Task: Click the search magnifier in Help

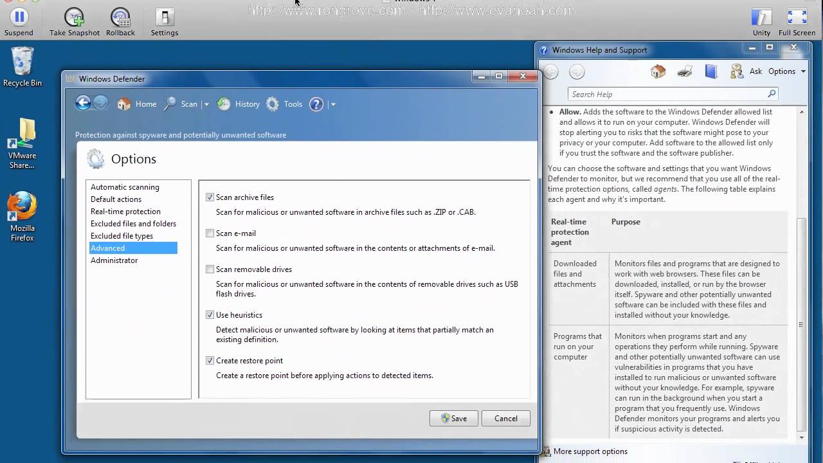Action: click(x=772, y=94)
